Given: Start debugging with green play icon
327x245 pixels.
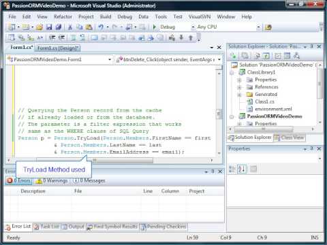Looking at the screenshot, I should pos(155,27).
